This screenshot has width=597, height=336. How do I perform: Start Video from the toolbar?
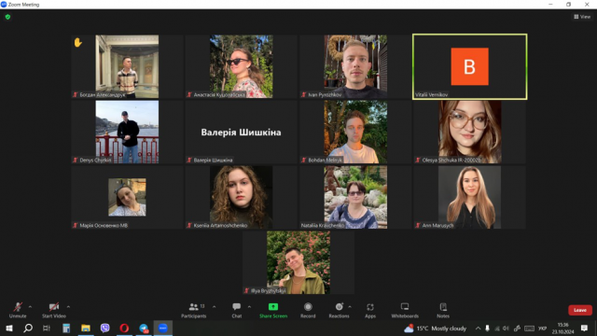click(54, 310)
